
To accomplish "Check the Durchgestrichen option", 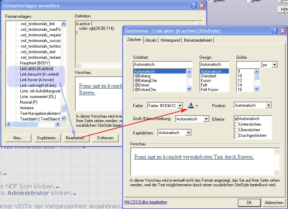I will (237, 135).
